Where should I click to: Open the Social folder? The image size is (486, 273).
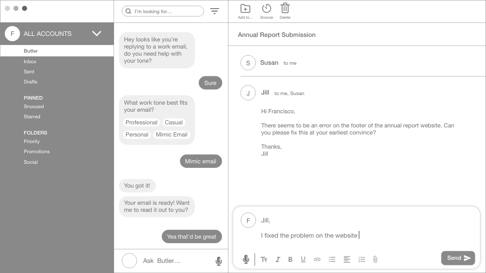click(x=31, y=162)
